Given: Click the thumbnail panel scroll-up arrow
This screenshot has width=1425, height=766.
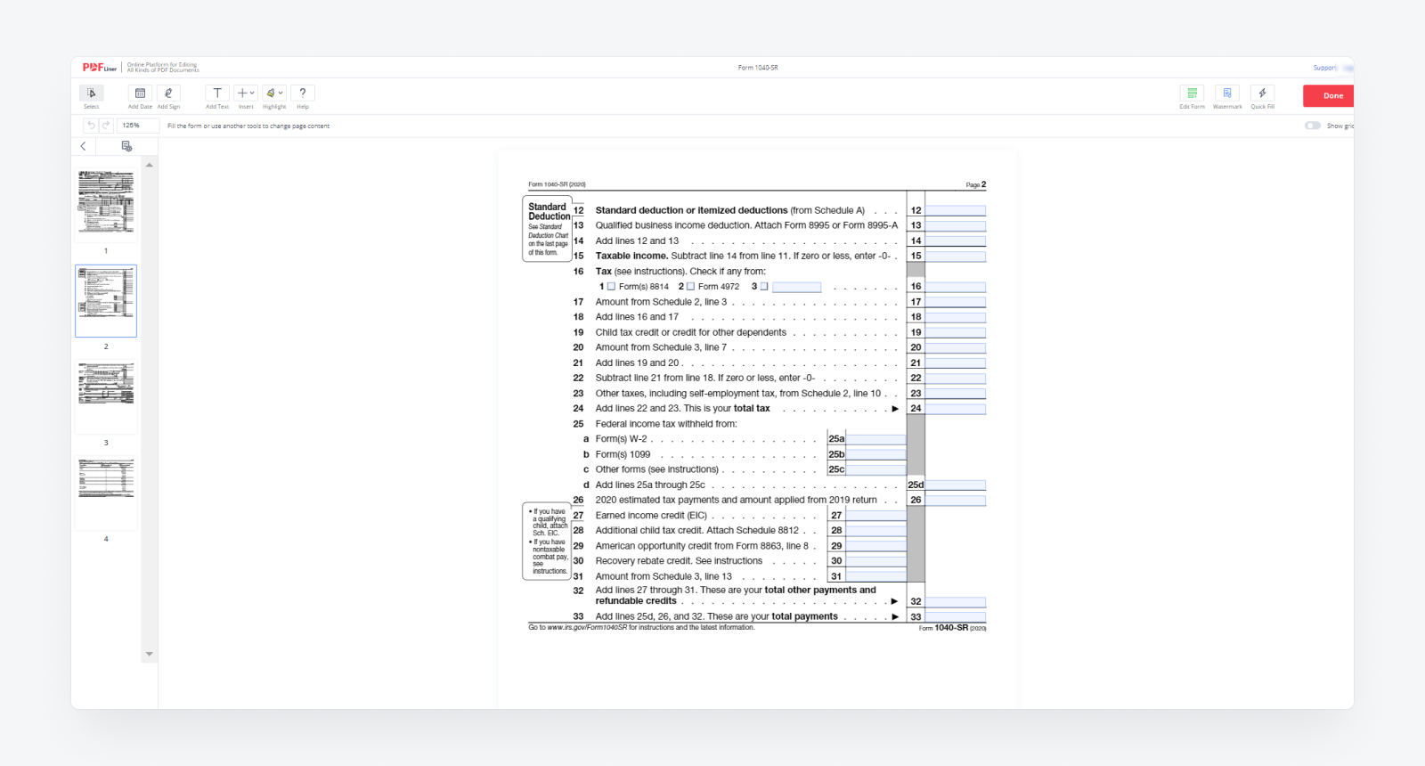Looking at the screenshot, I should (150, 165).
